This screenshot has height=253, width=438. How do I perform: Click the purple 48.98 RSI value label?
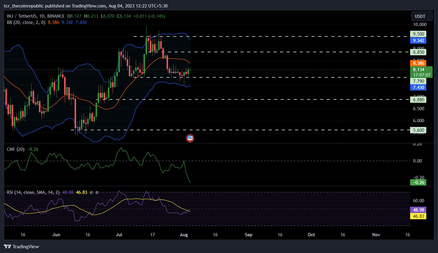pos(418,210)
